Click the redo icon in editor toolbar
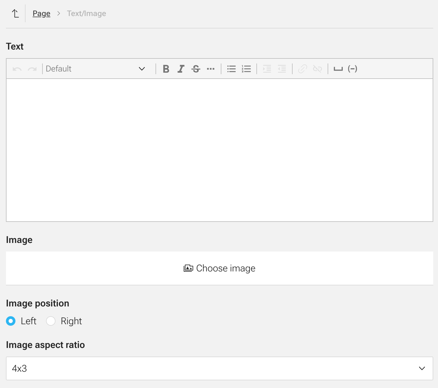This screenshot has height=388, width=438. pyautogui.click(x=32, y=69)
